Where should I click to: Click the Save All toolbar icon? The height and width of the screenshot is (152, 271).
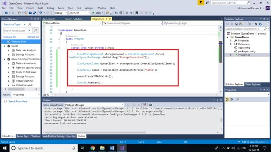point(35,13)
